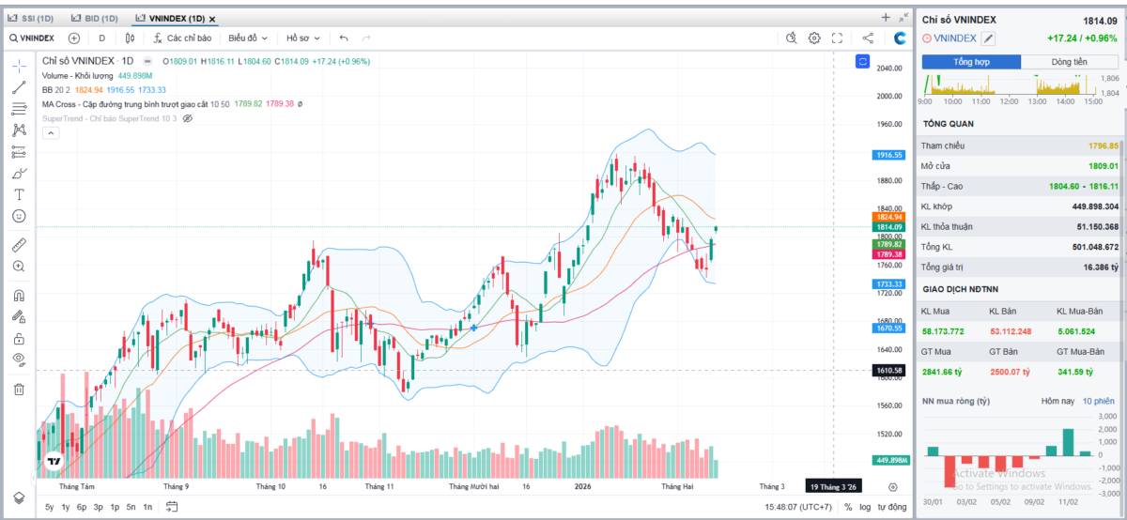The height and width of the screenshot is (520, 1127).
Task: Select the Tổng hợp tab
Action: tap(972, 62)
